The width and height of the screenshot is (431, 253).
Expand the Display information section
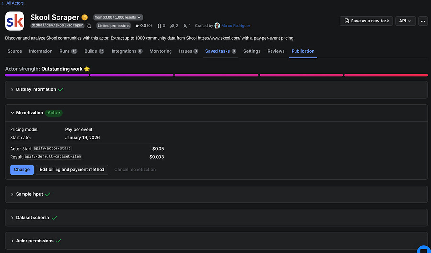coord(216,89)
